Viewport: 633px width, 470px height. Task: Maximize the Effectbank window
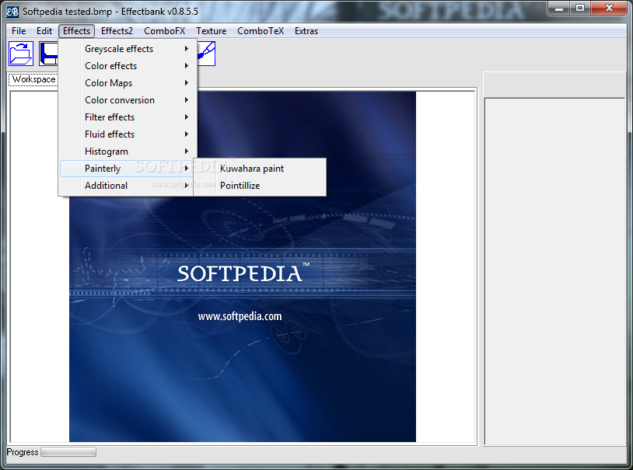point(579,8)
